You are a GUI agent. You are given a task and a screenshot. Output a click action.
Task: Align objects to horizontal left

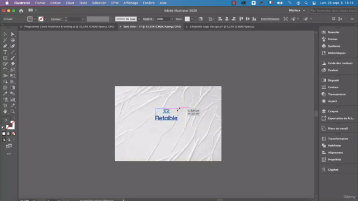220,19
